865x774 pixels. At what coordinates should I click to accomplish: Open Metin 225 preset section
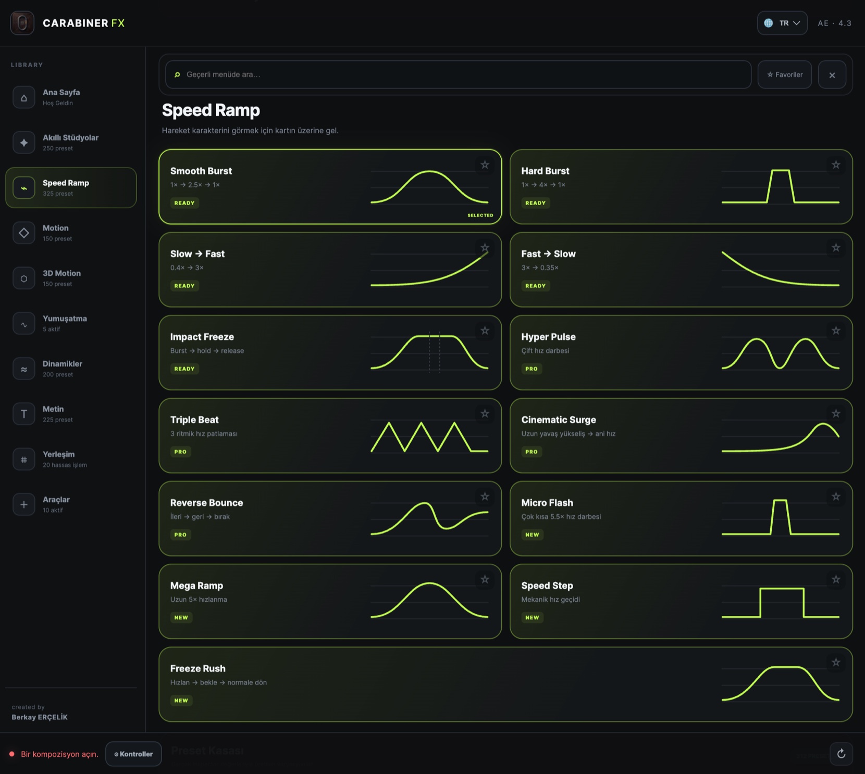coord(71,414)
